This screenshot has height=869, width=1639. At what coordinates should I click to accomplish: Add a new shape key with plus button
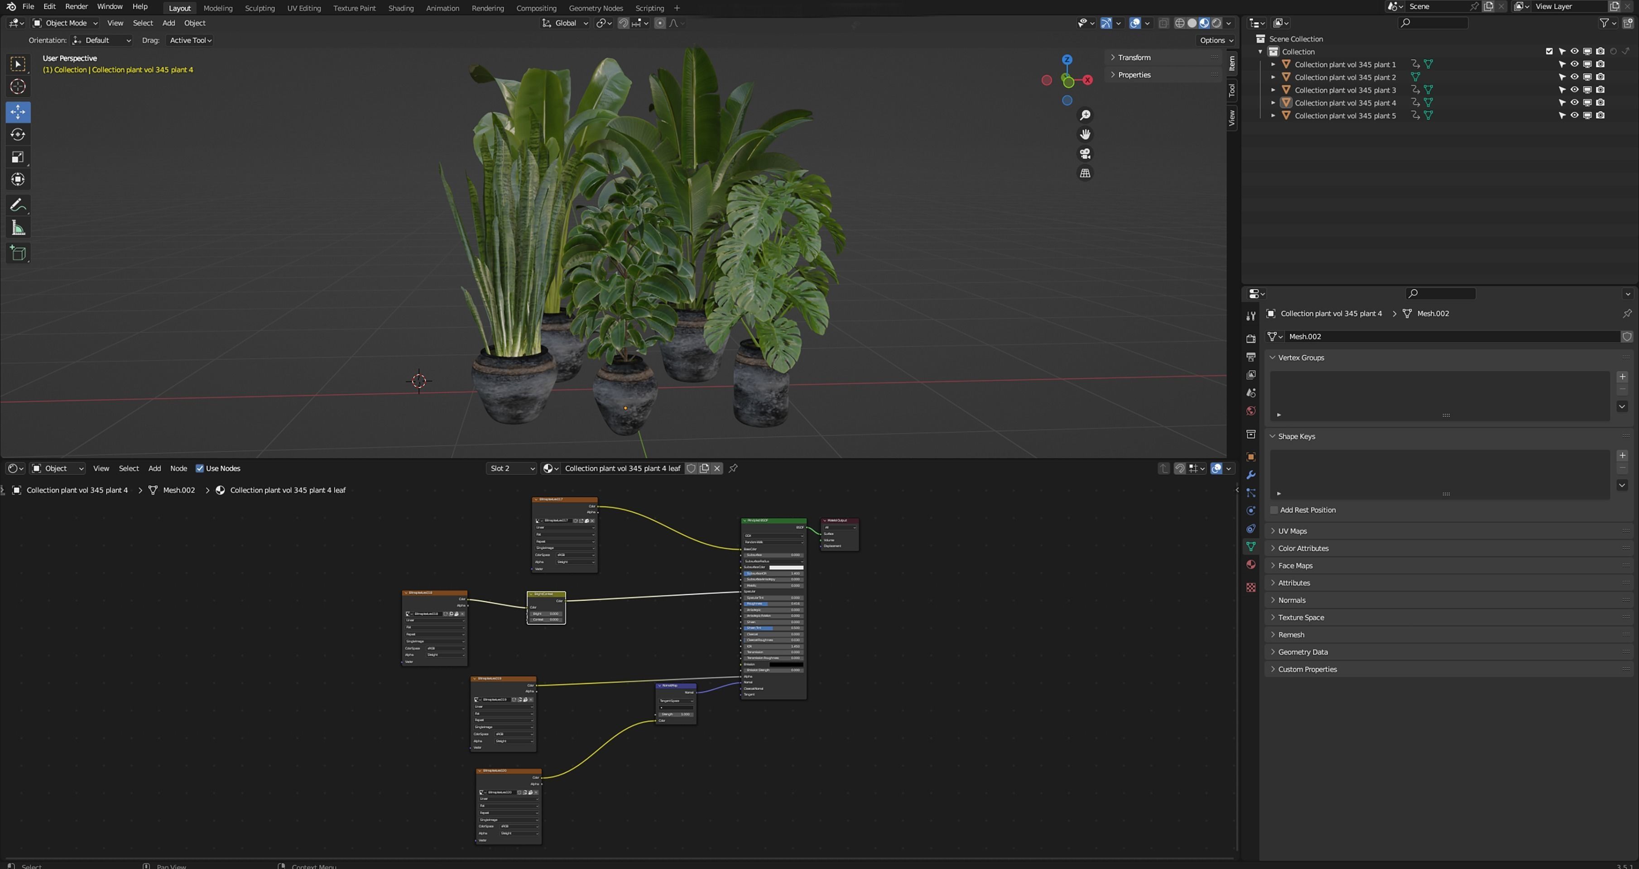coord(1622,455)
